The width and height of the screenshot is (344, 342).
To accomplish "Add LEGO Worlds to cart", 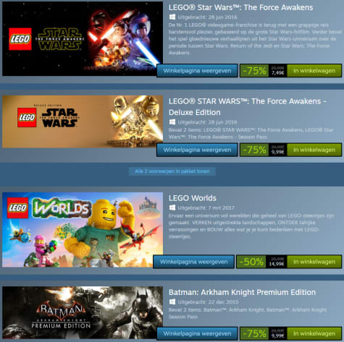I will click(x=314, y=262).
